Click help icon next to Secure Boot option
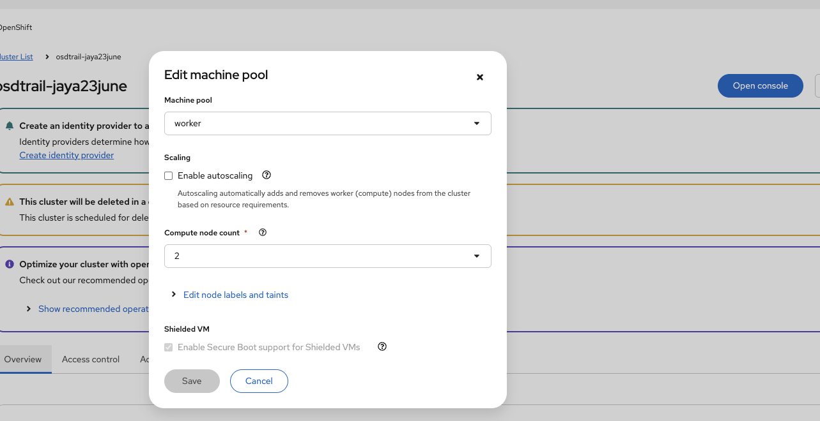Image resolution: width=820 pixels, height=421 pixels. pos(382,347)
